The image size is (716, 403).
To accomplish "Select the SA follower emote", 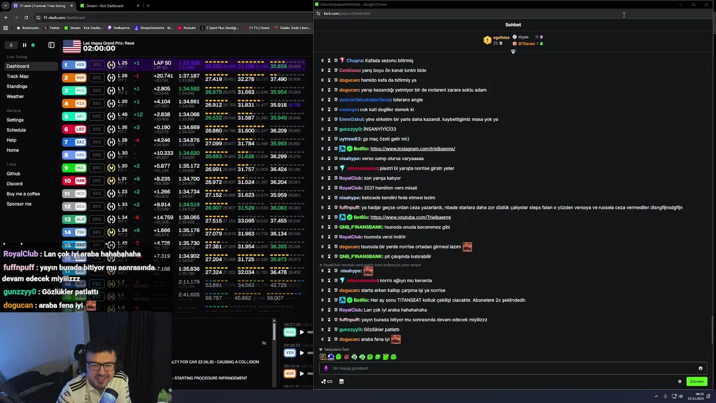I will (x=323, y=357).
